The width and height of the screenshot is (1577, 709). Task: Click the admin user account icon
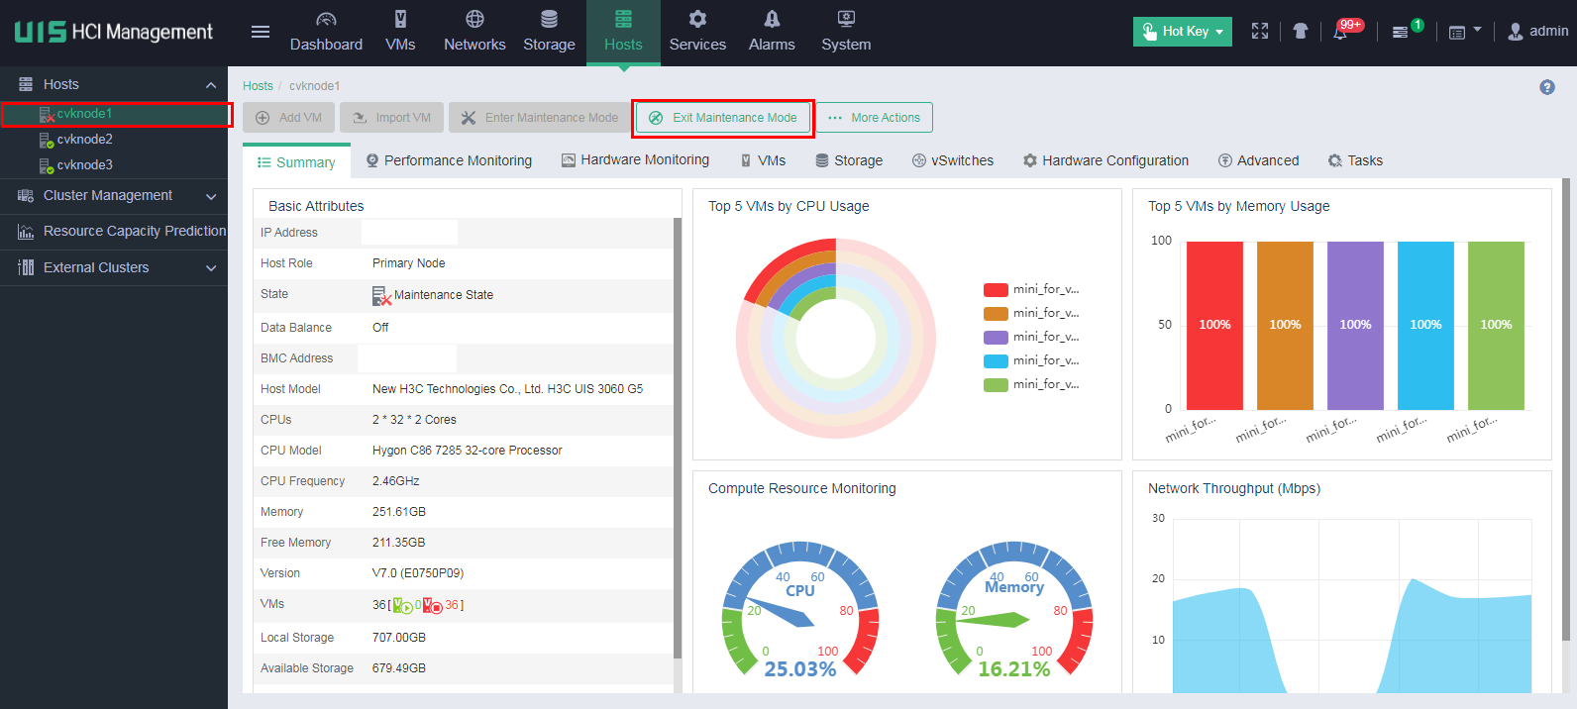1516,32
